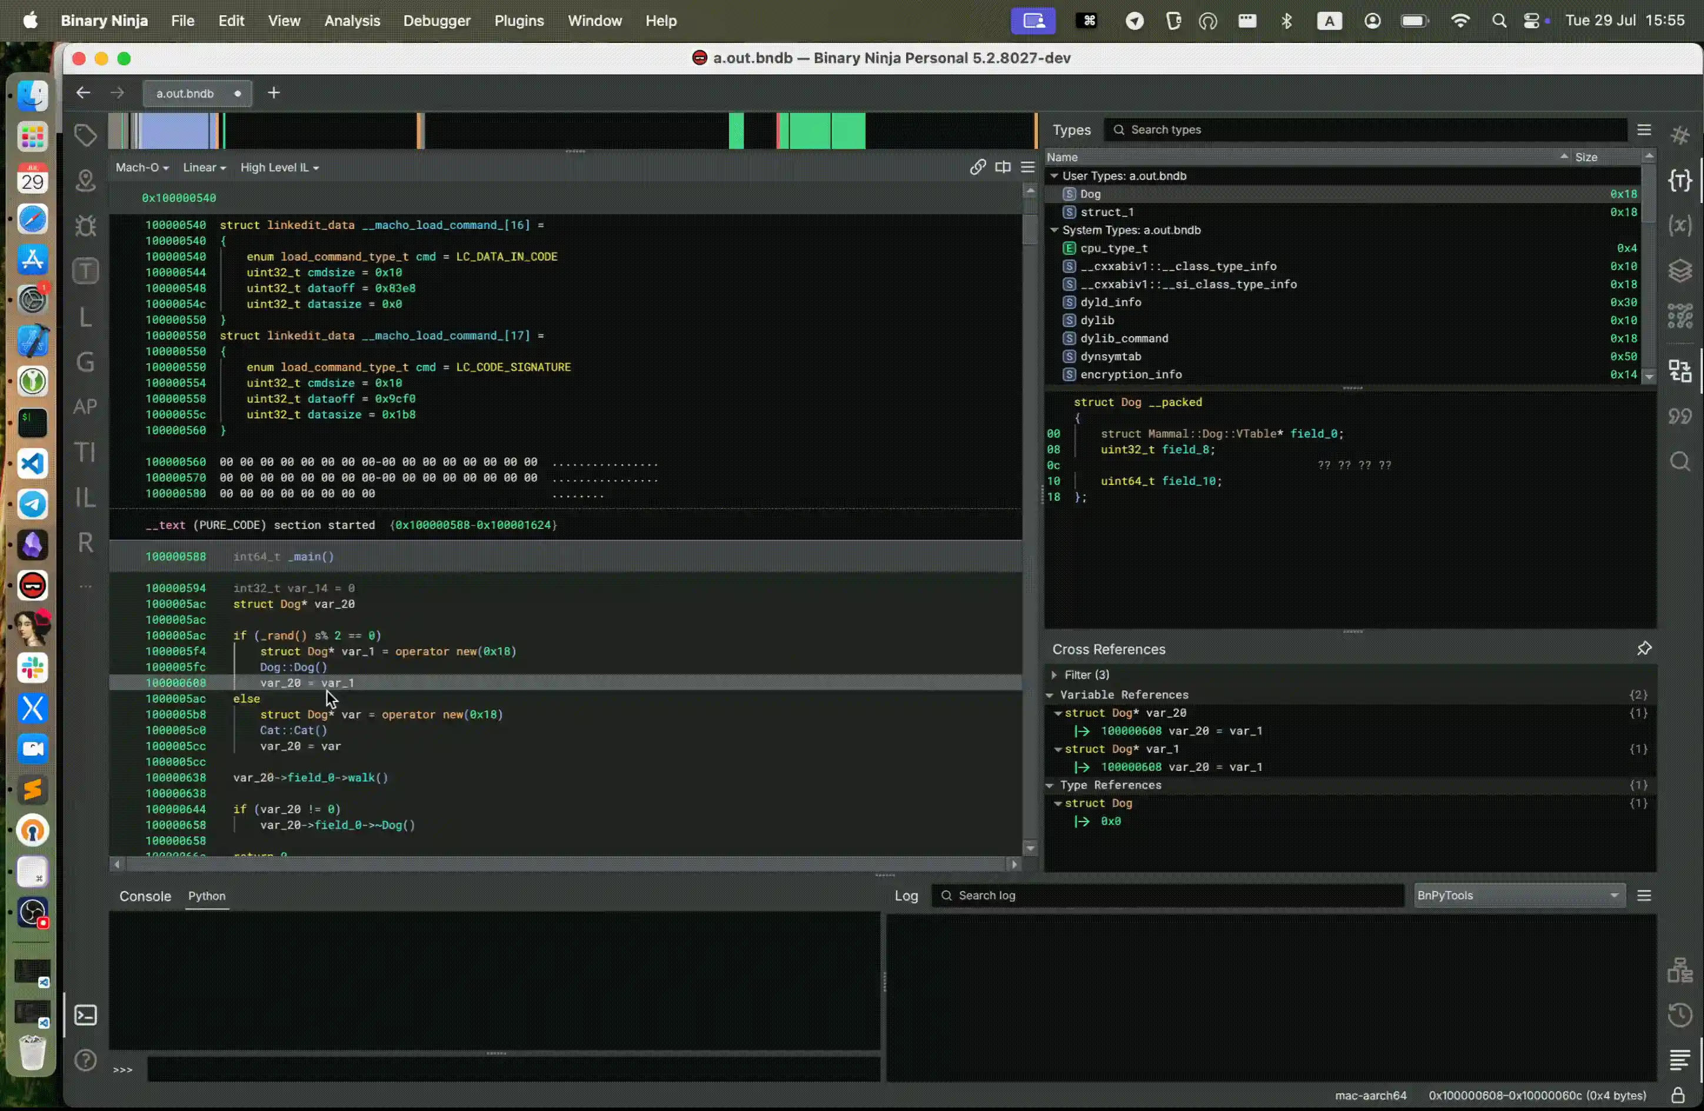
Task: Toggle the split pane view icon
Action: pyautogui.click(x=1003, y=167)
